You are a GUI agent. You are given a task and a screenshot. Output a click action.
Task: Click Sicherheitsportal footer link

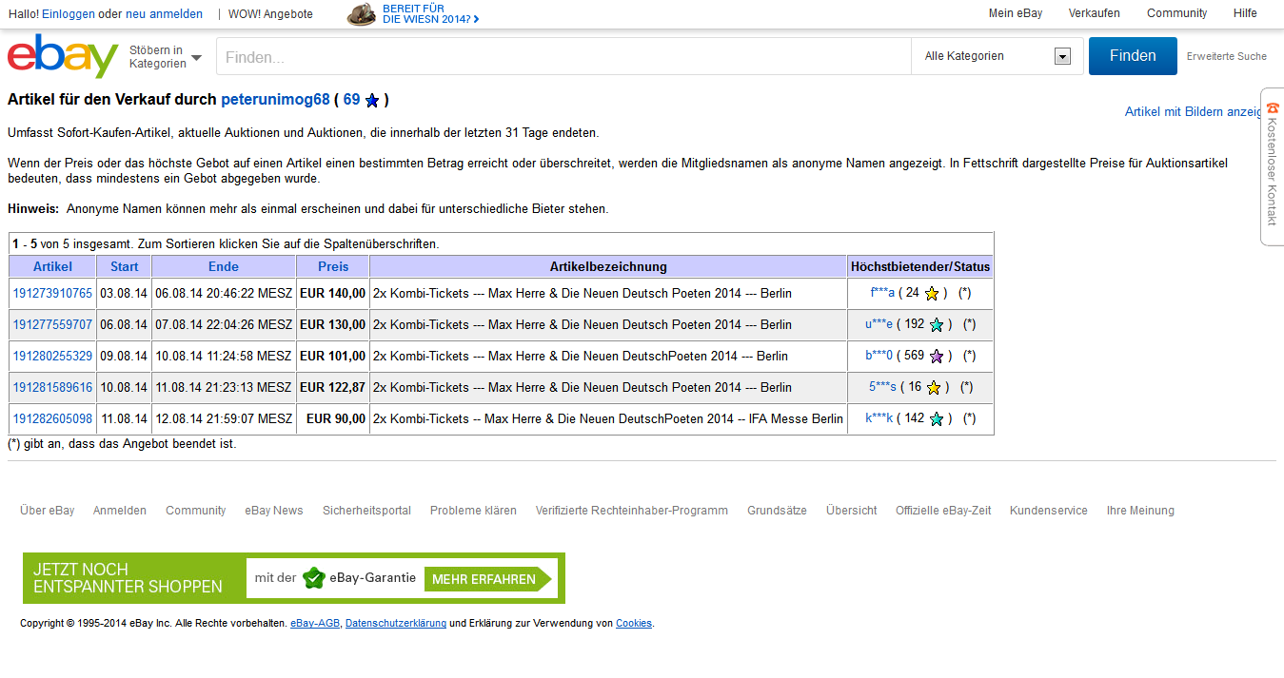366,511
